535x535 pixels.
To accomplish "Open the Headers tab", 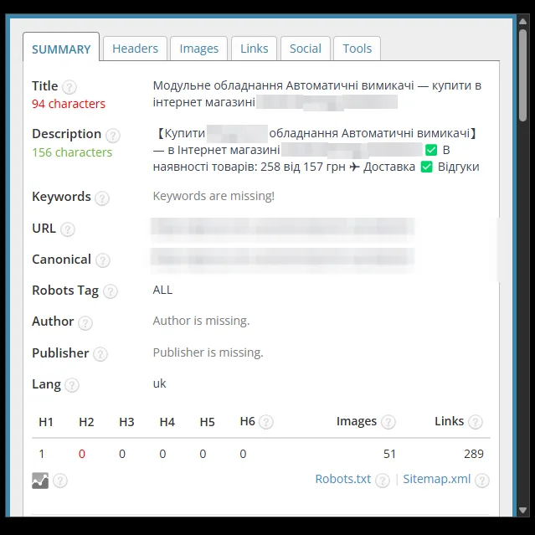I will coord(135,49).
